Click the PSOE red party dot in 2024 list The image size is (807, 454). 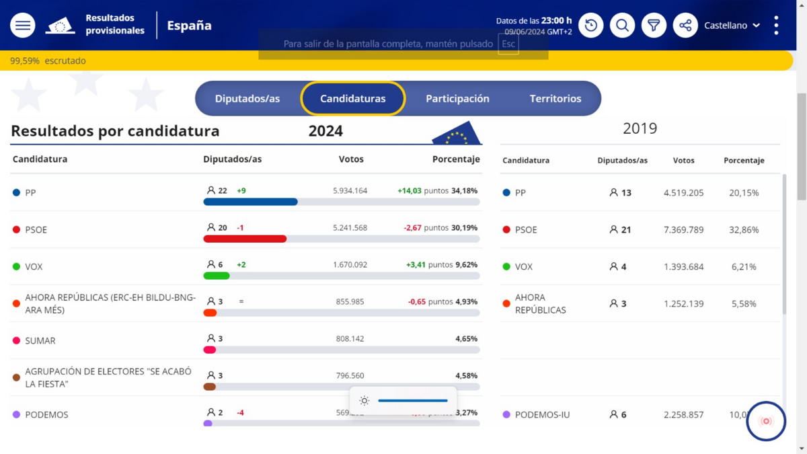coord(17,229)
